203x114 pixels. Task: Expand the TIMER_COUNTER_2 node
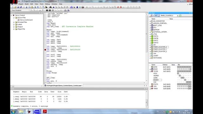pos(150,51)
